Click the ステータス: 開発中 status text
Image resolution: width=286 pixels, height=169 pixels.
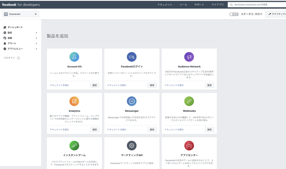[252, 14]
